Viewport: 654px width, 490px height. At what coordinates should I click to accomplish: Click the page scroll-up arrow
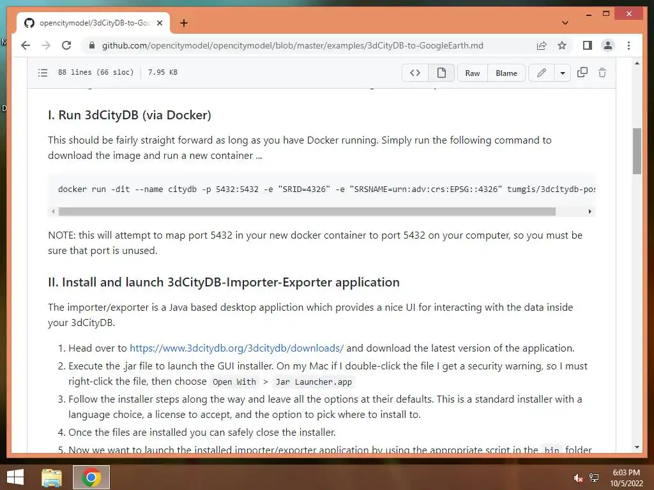coord(637,63)
